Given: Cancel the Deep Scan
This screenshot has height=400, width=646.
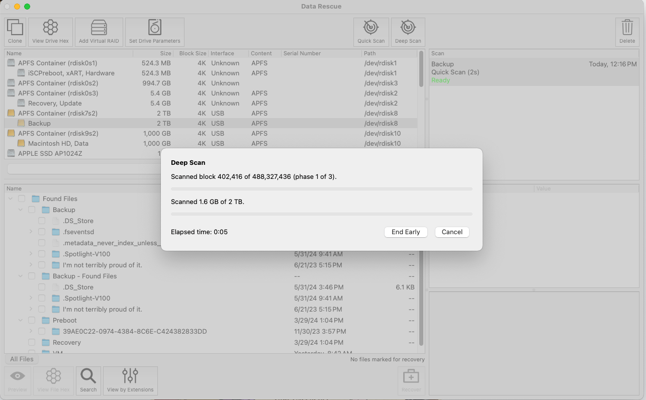Looking at the screenshot, I should [451, 232].
